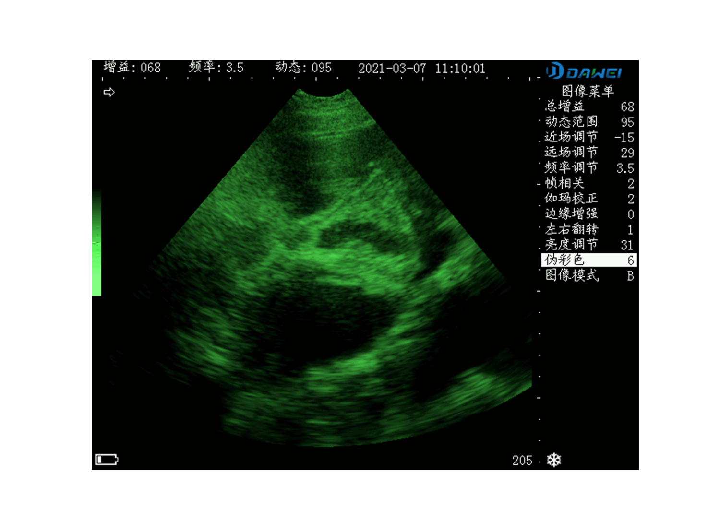Click the date and time display
720x509 pixels.
click(421, 69)
